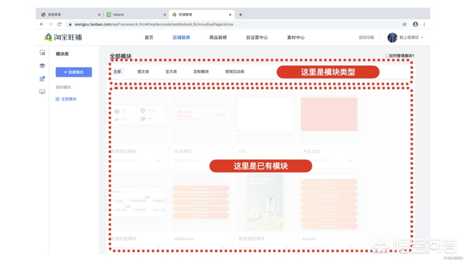Viewport: 466px width, 262px height.
Task: Click the layers stack sidebar icon
Action: click(42, 66)
